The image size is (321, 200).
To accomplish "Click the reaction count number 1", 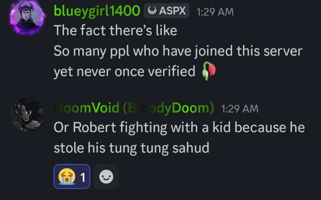I will [83, 177].
